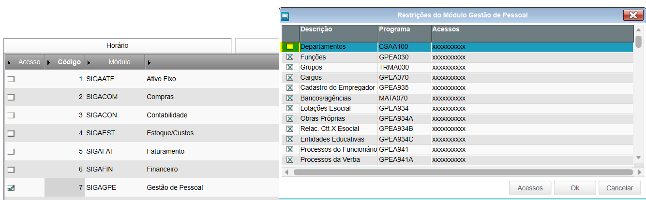Enable access for SIGAFIN Financeiro
Screen dimensions: 646x200
[11, 170]
